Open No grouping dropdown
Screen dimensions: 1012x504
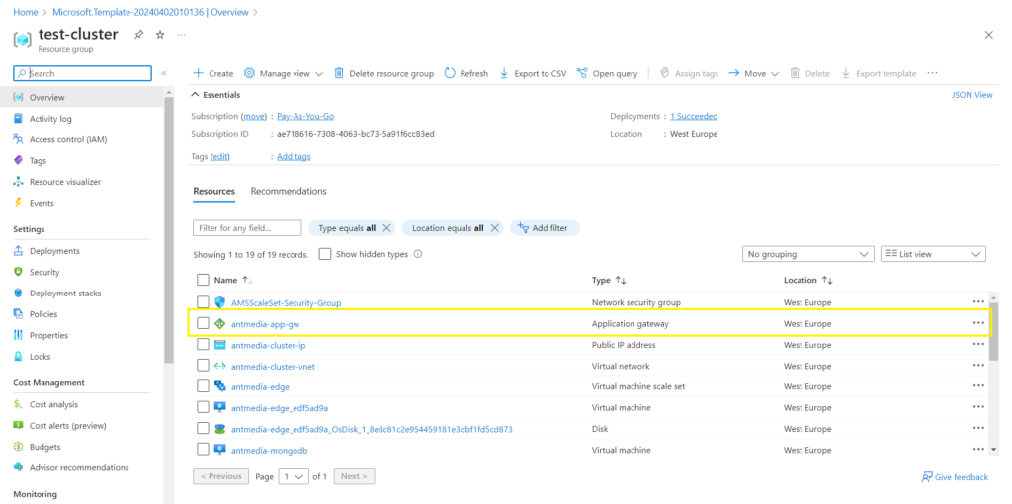(x=808, y=254)
